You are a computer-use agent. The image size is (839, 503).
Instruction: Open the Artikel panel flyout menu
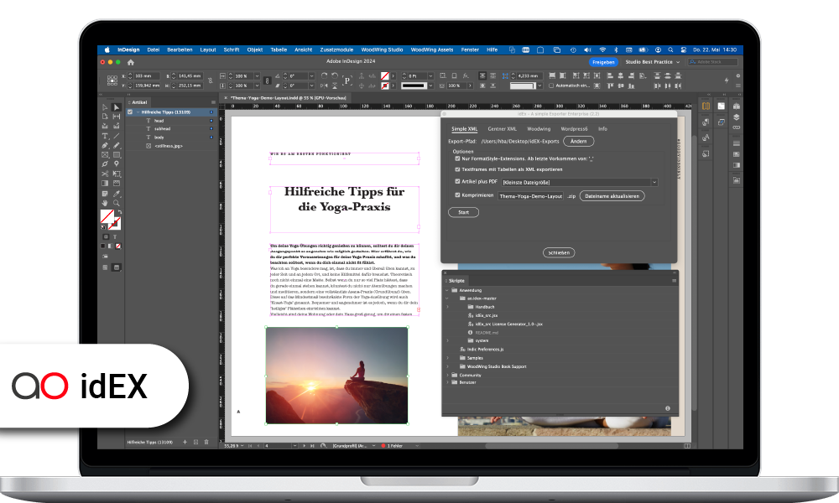[x=213, y=102]
